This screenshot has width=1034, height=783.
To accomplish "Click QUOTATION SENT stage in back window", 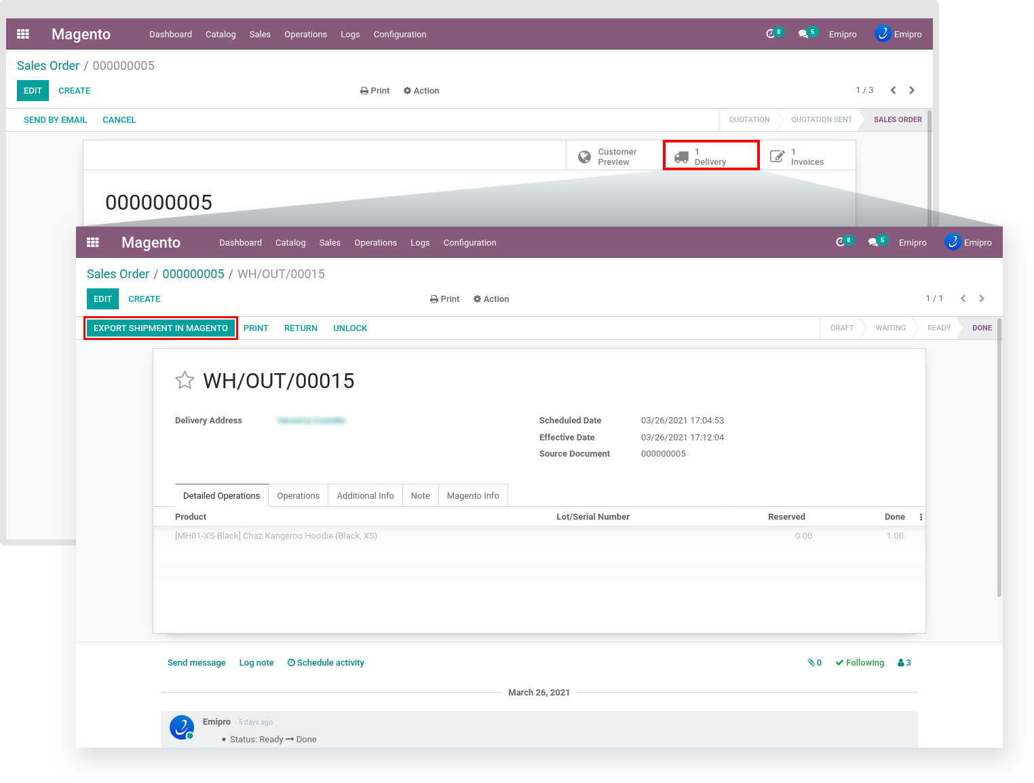I will tap(822, 119).
